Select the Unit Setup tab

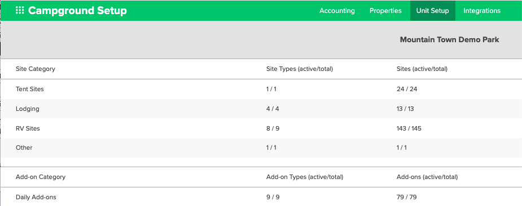pyautogui.click(x=432, y=11)
